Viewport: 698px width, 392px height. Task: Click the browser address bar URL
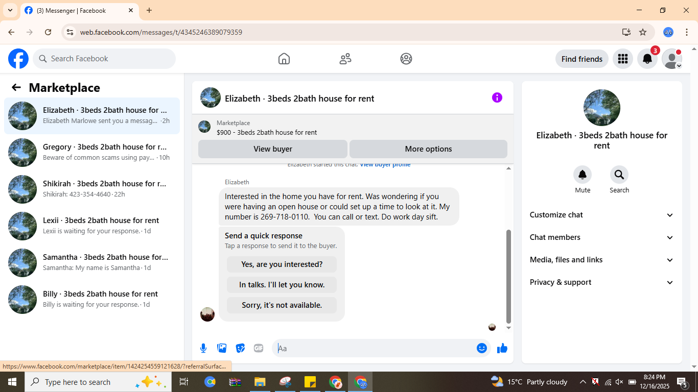161,32
